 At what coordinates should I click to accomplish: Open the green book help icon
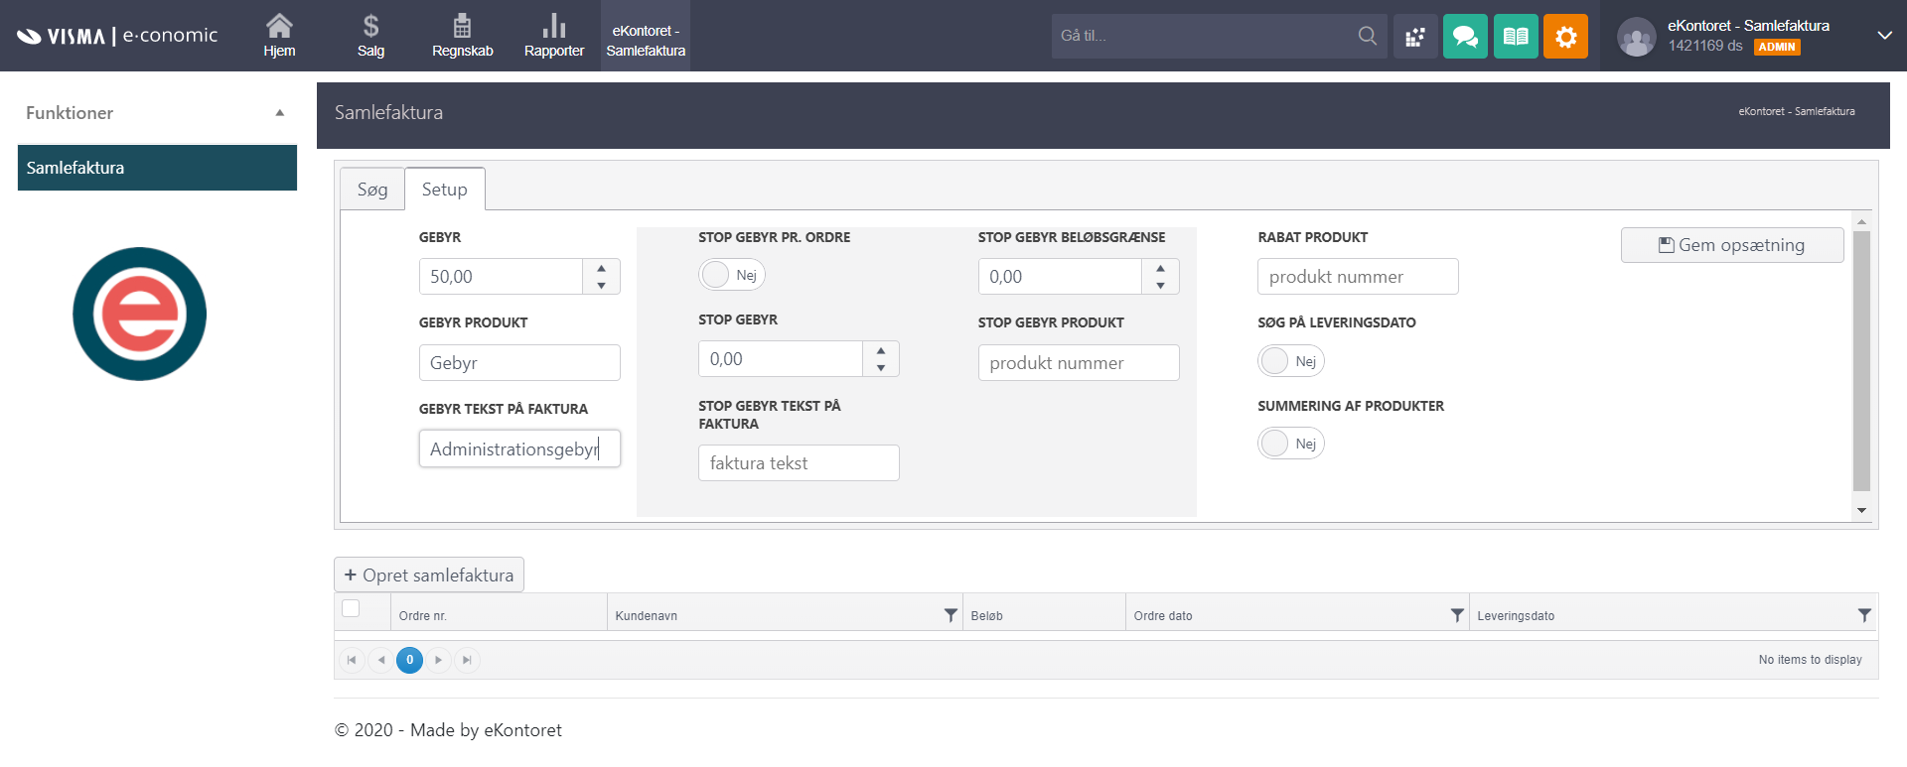[x=1515, y=37]
